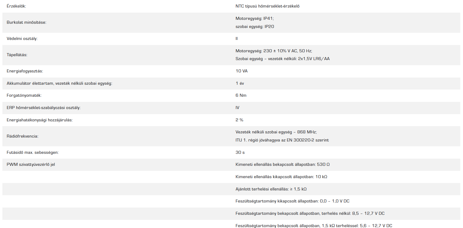
Task: Click the "EN 300220-2 szerint" approval line
Action: [x=282, y=140]
